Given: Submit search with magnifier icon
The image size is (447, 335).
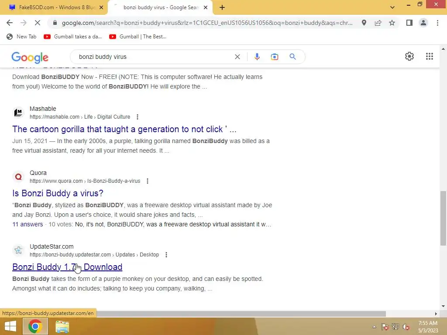Looking at the screenshot, I should [292, 57].
